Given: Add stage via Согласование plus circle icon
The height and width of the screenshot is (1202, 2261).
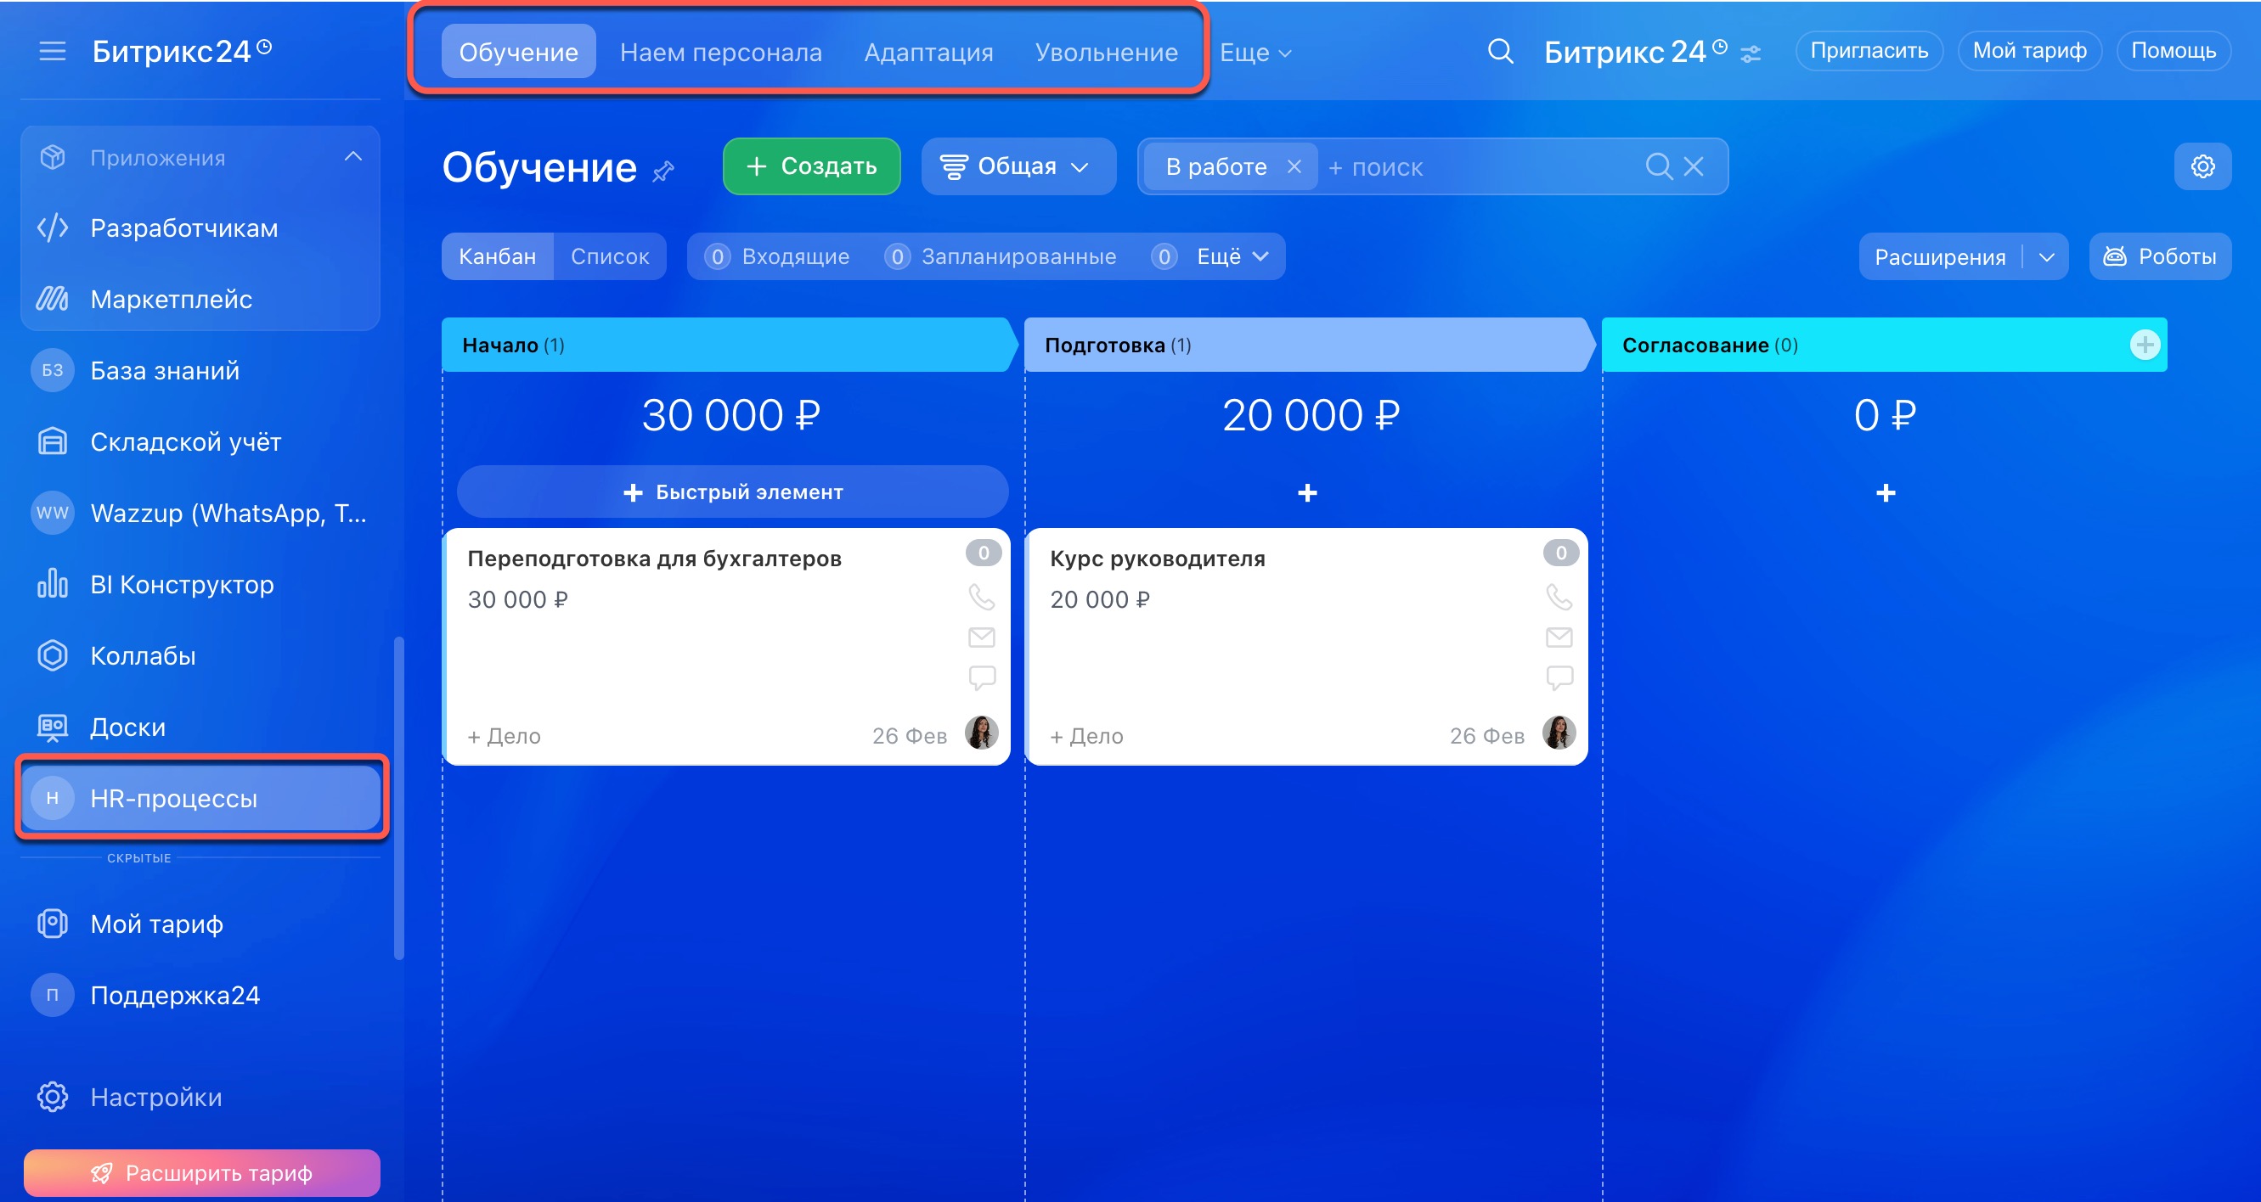Looking at the screenshot, I should (x=2145, y=345).
